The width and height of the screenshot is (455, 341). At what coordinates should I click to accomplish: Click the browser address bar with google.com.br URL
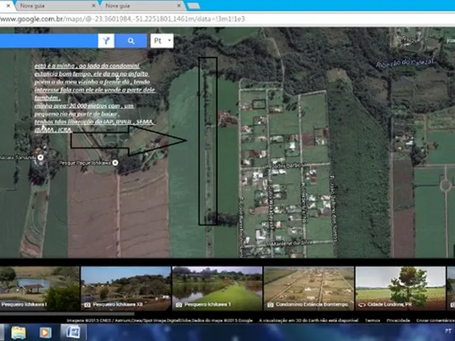point(226,19)
